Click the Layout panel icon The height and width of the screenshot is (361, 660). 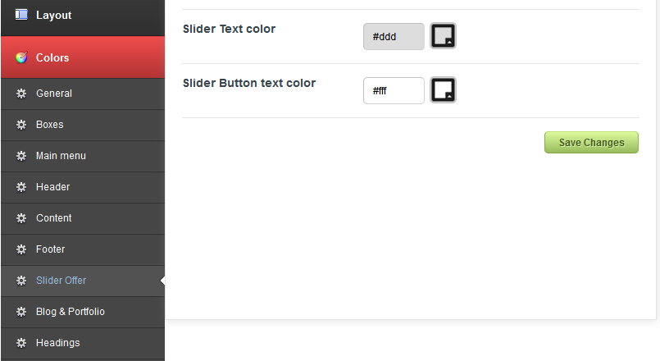tap(21, 15)
